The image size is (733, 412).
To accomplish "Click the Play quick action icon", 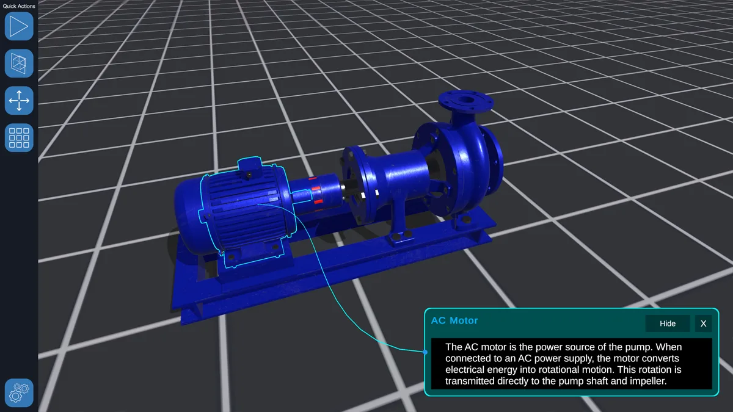I will tap(19, 26).
